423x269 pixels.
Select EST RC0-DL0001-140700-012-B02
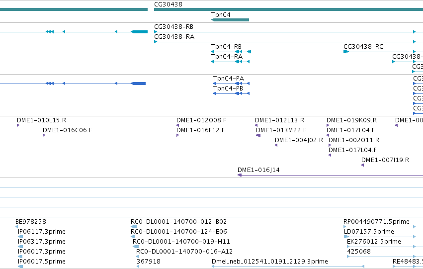click(x=178, y=222)
